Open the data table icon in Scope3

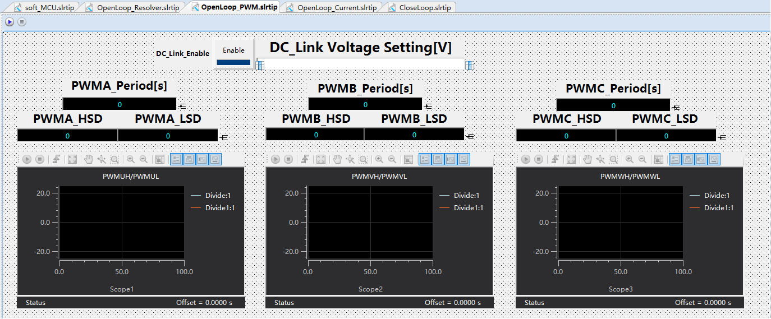click(x=659, y=159)
